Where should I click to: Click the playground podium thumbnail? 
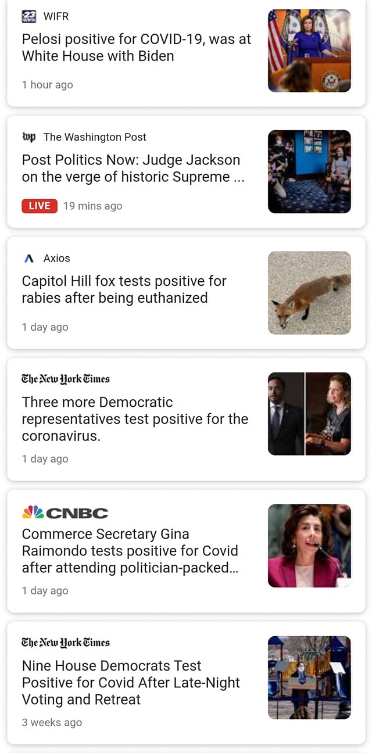click(309, 677)
